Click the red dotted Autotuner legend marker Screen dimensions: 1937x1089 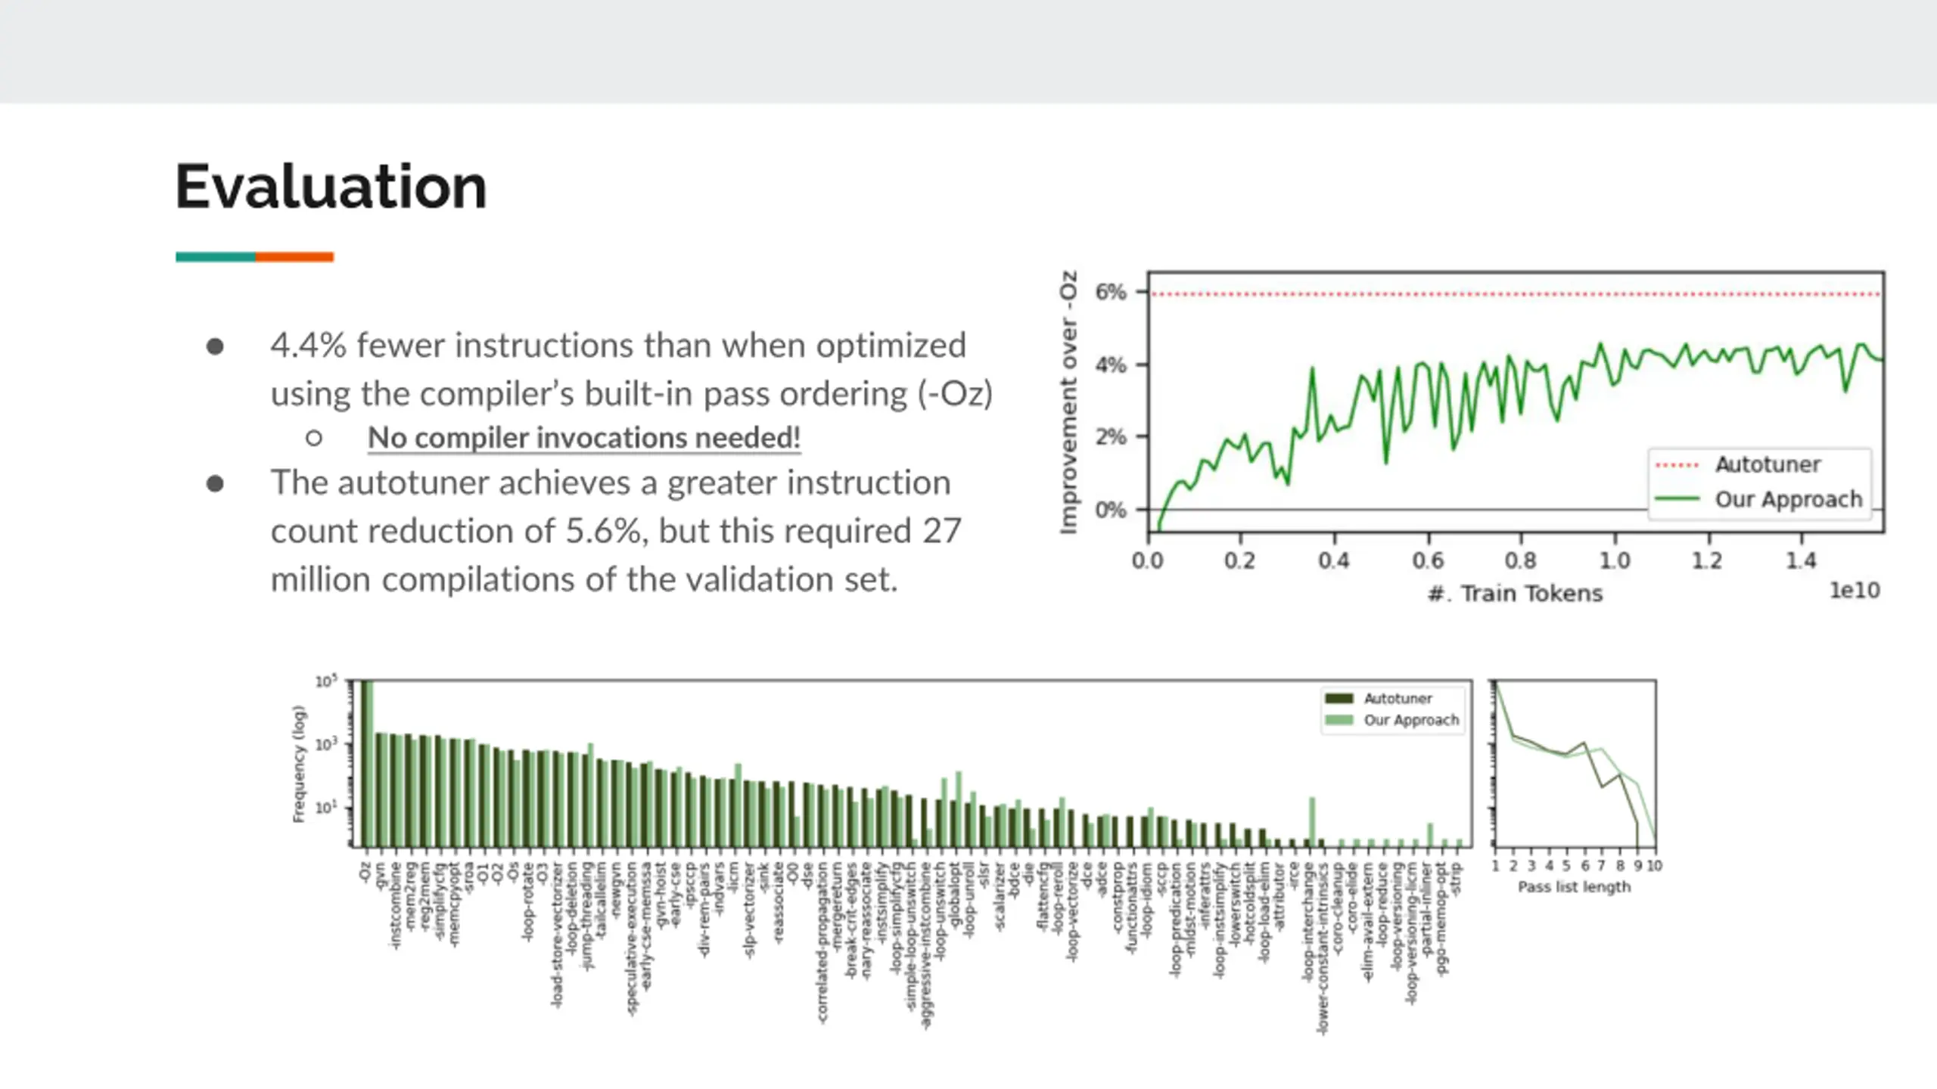1677,464
